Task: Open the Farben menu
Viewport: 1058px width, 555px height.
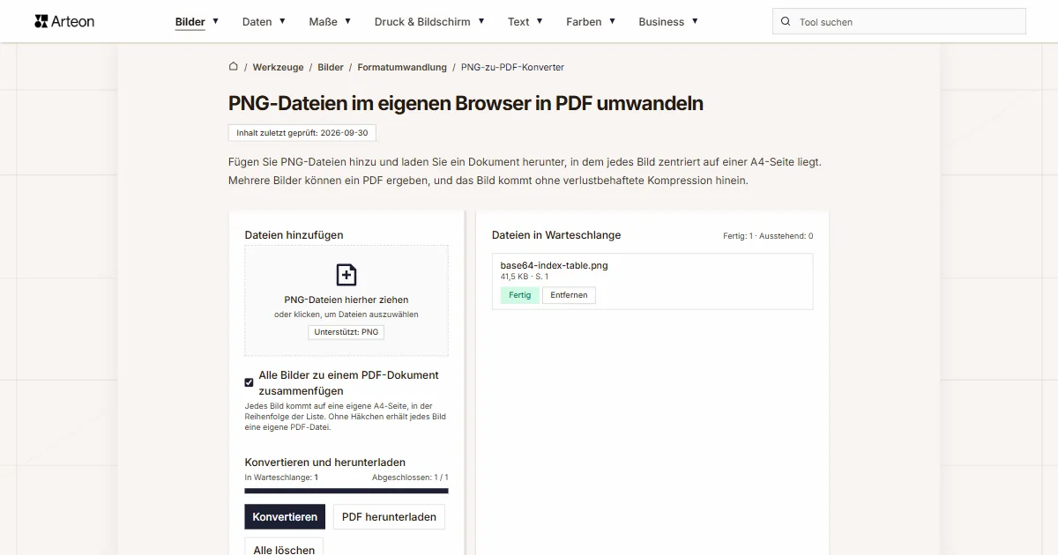Action: [584, 22]
